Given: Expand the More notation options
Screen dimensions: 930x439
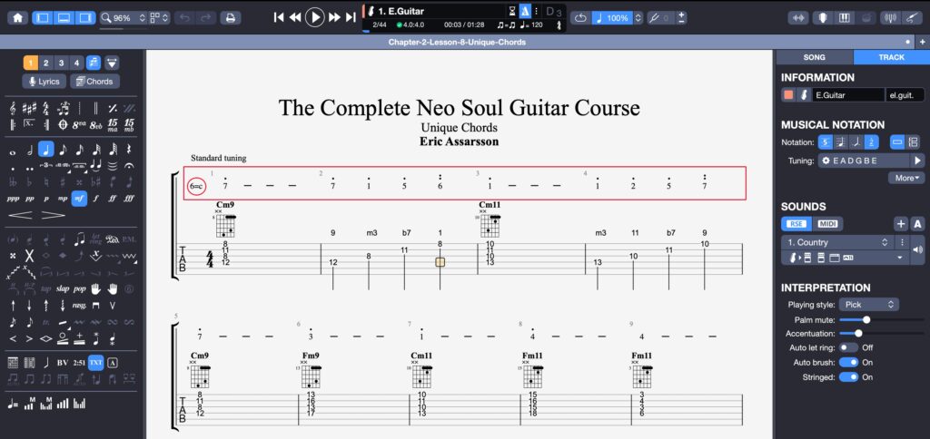Looking at the screenshot, I should tap(905, 178).
